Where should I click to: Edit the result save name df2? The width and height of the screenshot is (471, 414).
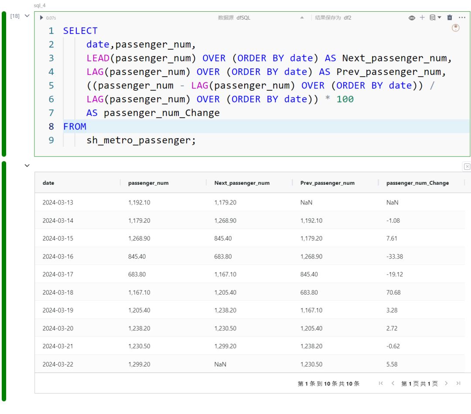coord(348,18)
